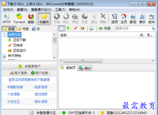Screen dimensions: 158x115
Task: Click the 标签 tags button
Action: [x=104, y=28]
